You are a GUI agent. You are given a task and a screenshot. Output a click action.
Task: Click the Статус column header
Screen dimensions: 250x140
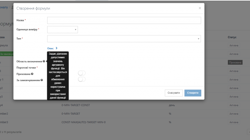(x=232, y=37)
